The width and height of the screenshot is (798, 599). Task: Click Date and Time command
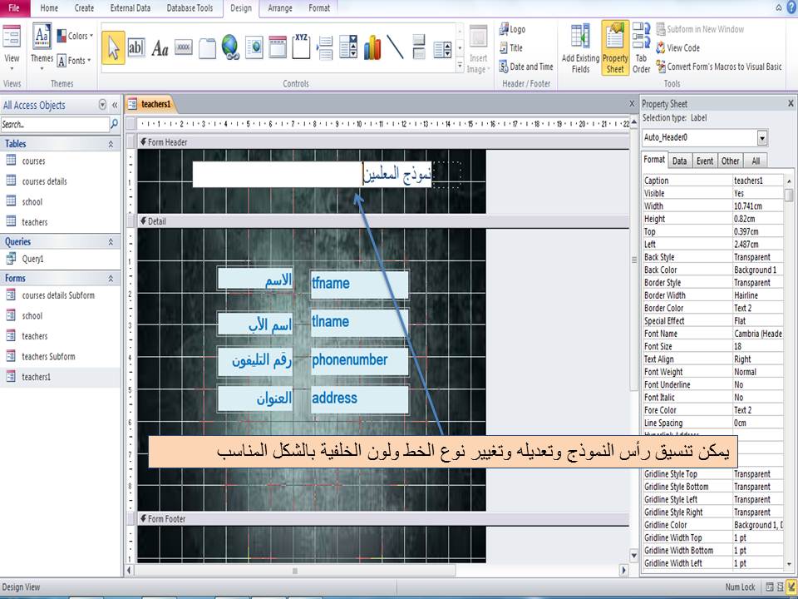tap(527, 66)
